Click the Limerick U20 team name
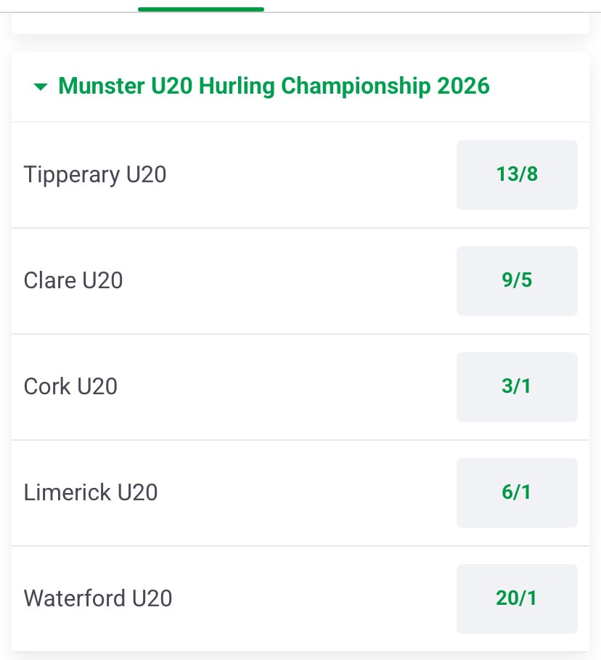601x660 pixels. pyautogui.click(x=91, y=492)
